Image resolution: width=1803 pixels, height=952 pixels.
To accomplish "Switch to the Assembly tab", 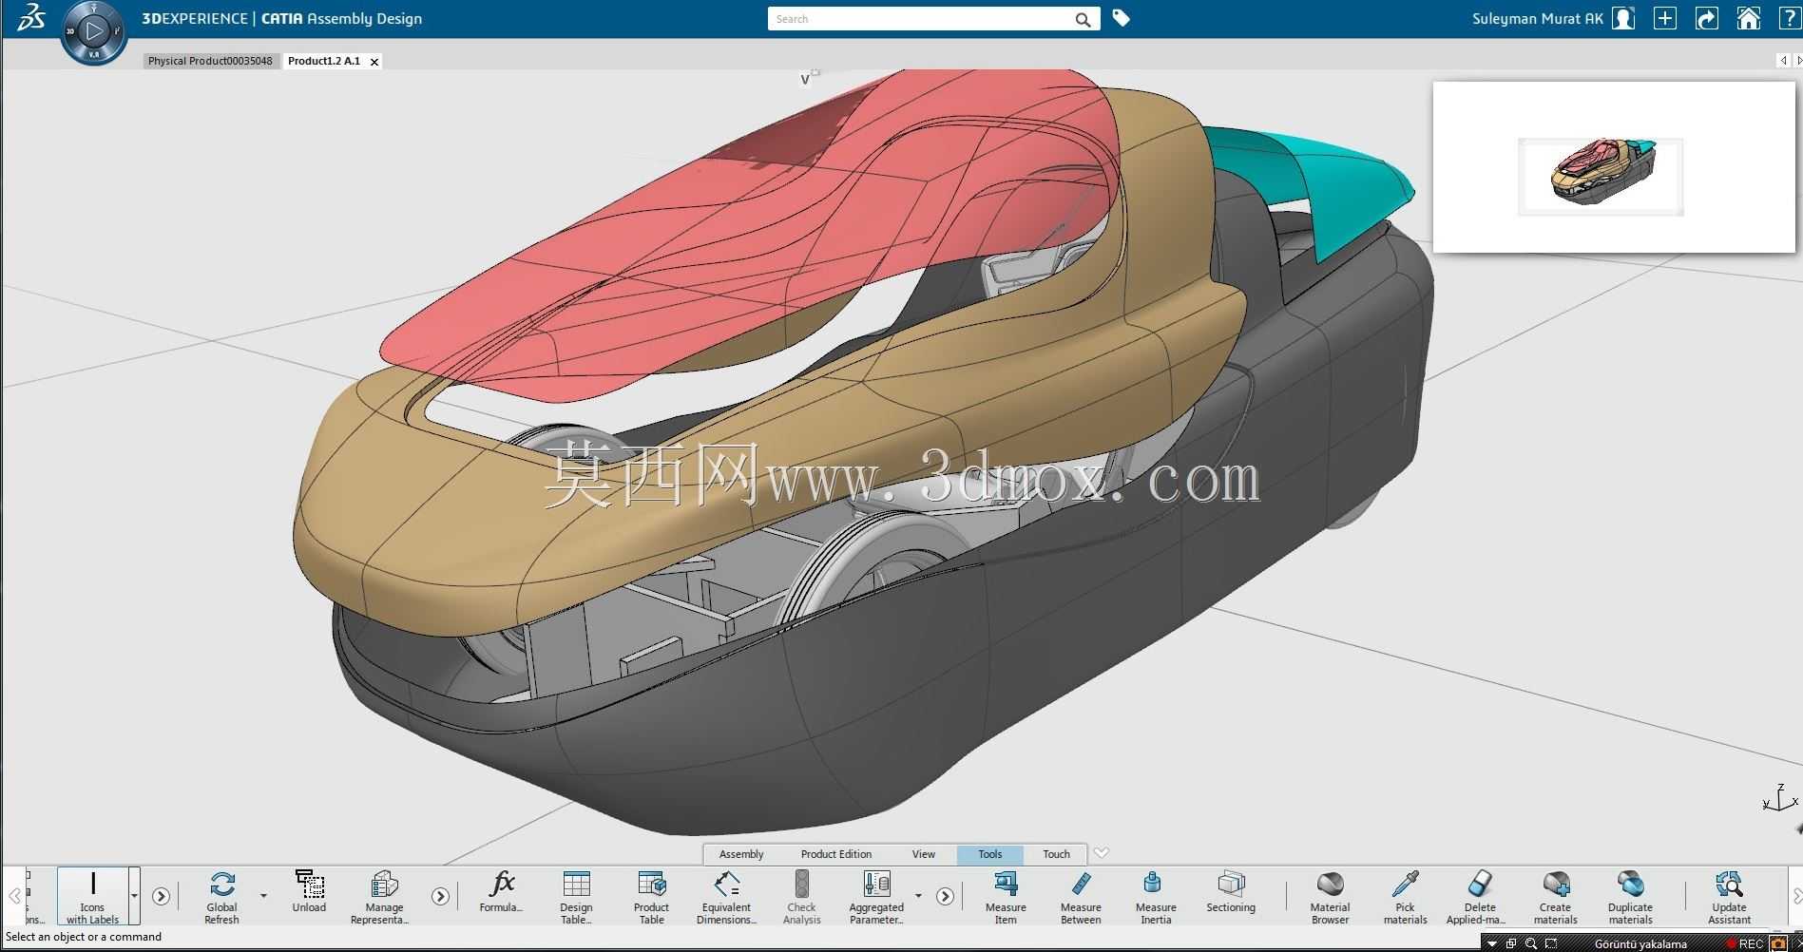I will 741,854.
